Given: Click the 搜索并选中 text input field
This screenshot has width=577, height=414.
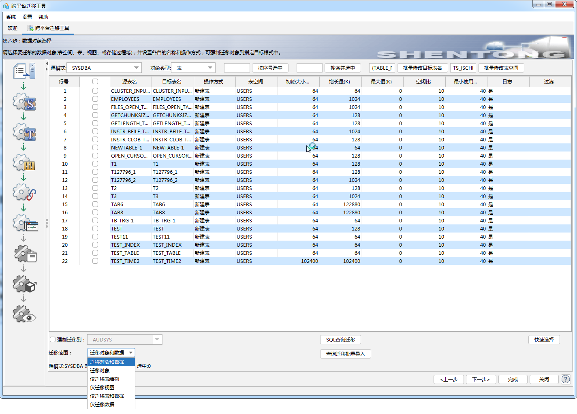Looking at the screenshot, I should [309, 68].
